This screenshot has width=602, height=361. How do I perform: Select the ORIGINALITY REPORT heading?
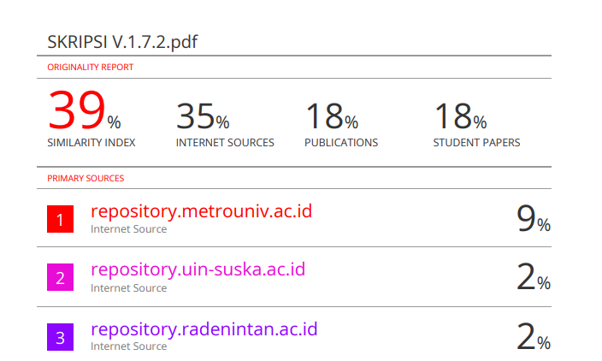click(91, 68)
